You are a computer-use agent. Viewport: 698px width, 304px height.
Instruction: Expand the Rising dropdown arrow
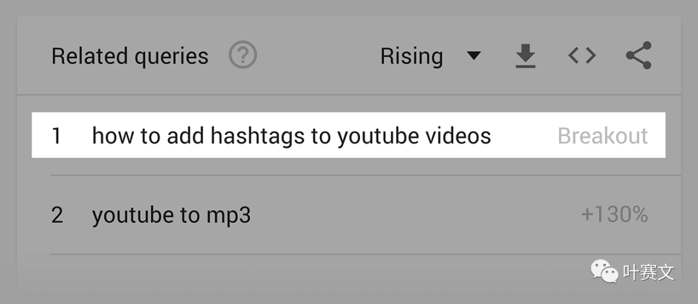coord(474,56)
